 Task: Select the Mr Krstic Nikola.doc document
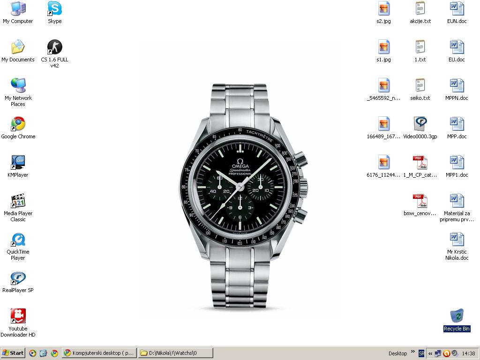457,240
